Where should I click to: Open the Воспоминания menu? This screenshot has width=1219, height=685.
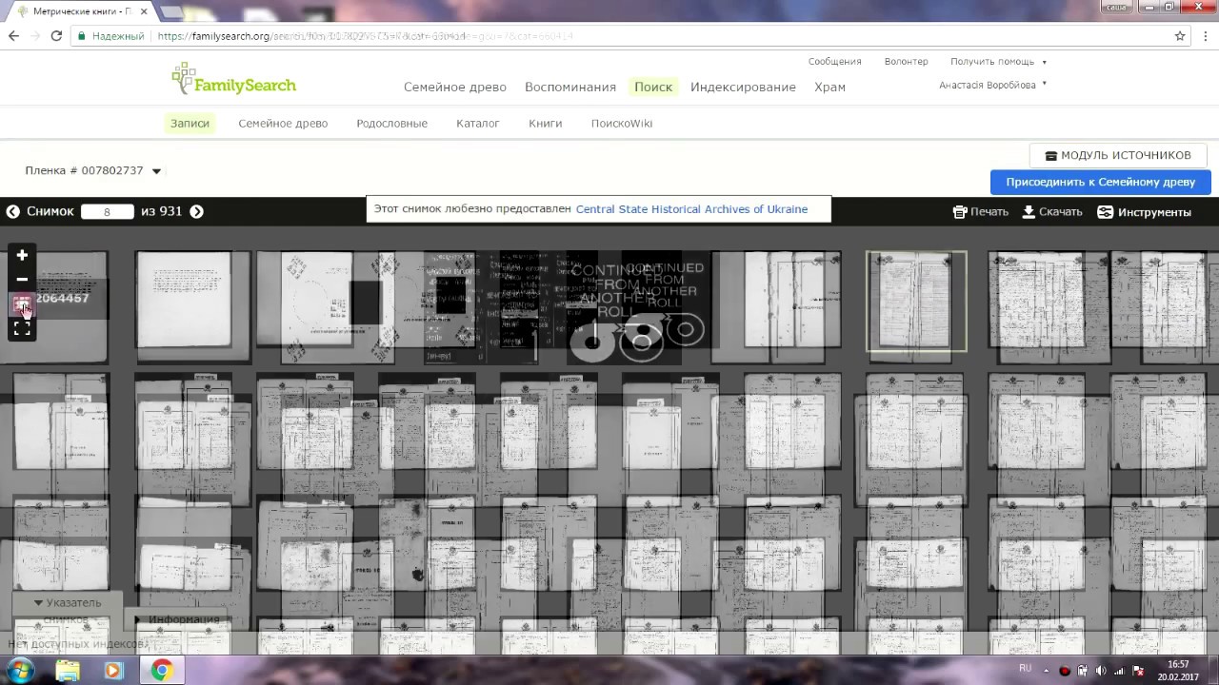click(x=570, y=88)
